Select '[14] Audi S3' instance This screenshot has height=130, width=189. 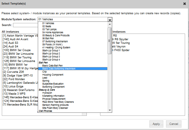(x=10, y=43)
